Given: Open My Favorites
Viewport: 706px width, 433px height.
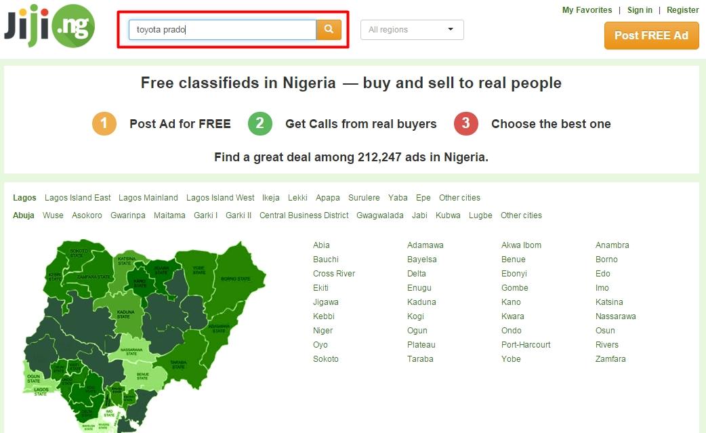Looking at the screenshot, I should point(587,10).
